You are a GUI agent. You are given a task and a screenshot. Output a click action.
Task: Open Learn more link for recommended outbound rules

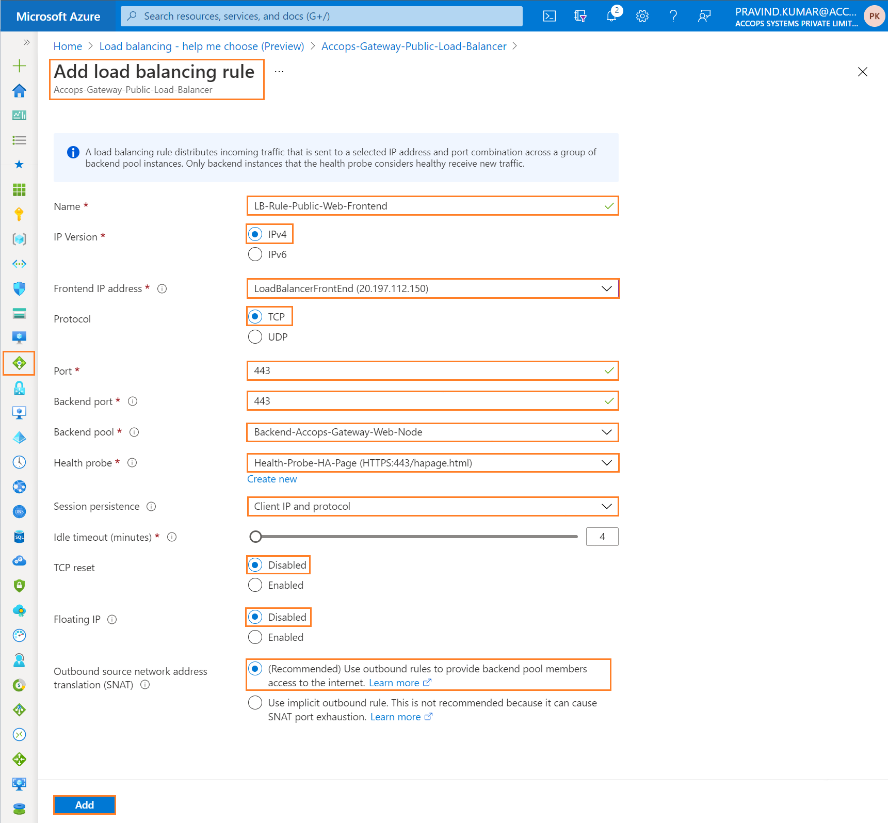[400, 683]
